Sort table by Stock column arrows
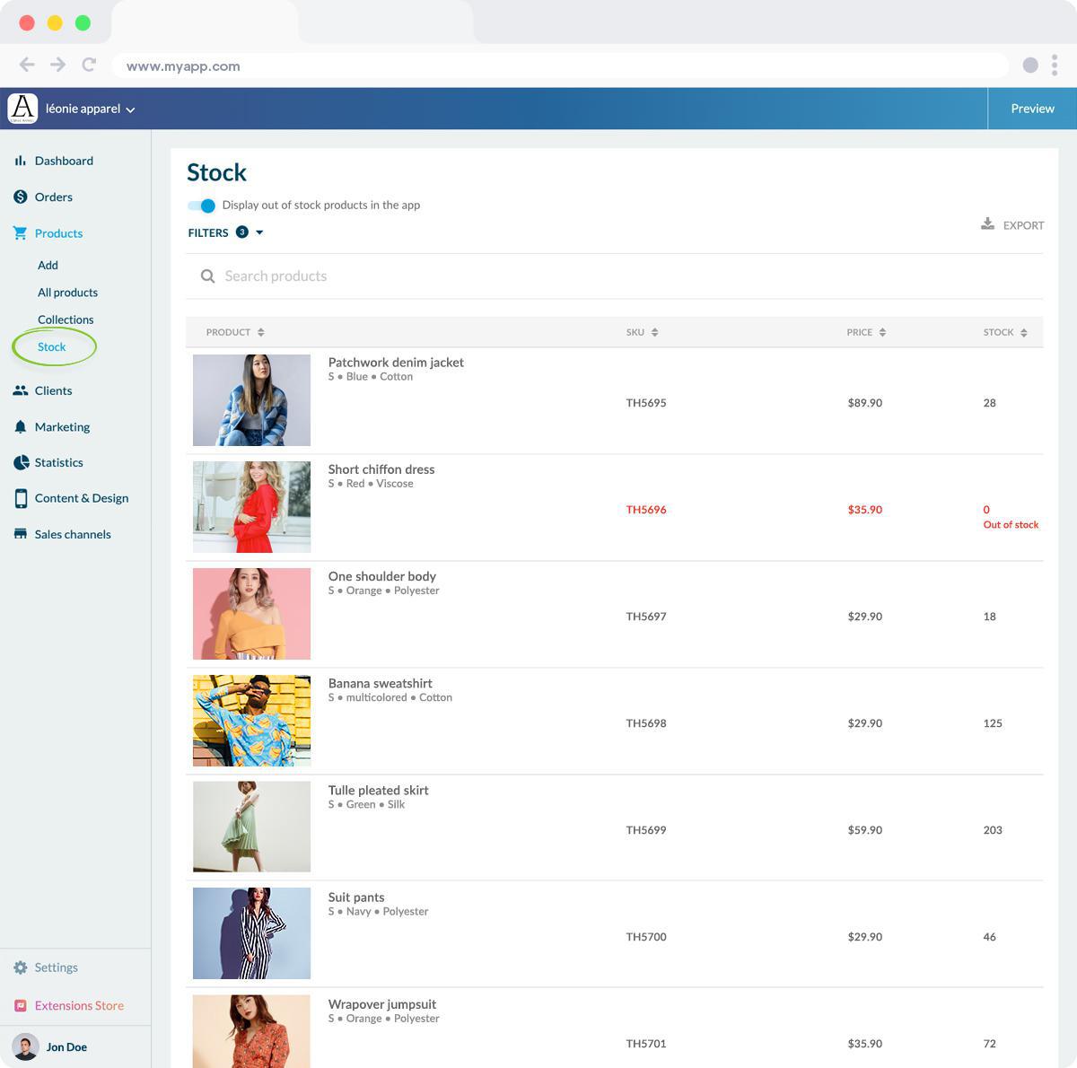1077x1068 pixels. click(x=1023, y=332)
